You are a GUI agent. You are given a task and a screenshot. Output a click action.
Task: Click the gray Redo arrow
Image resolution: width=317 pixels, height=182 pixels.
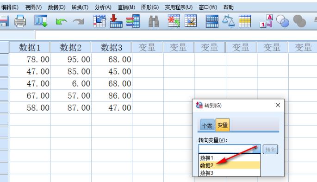[79, 21]
